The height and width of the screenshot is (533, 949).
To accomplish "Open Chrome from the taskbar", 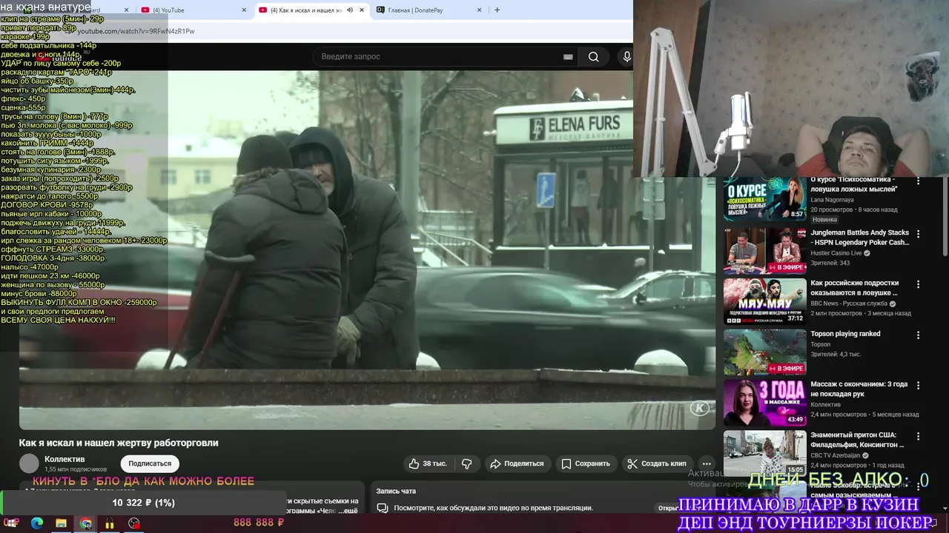I will tap(86, 523).
